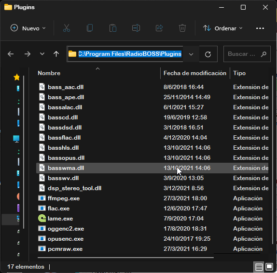Sort by Tipo column header
The width and height of the screenshot is (277, 273).
coord(239,73)
